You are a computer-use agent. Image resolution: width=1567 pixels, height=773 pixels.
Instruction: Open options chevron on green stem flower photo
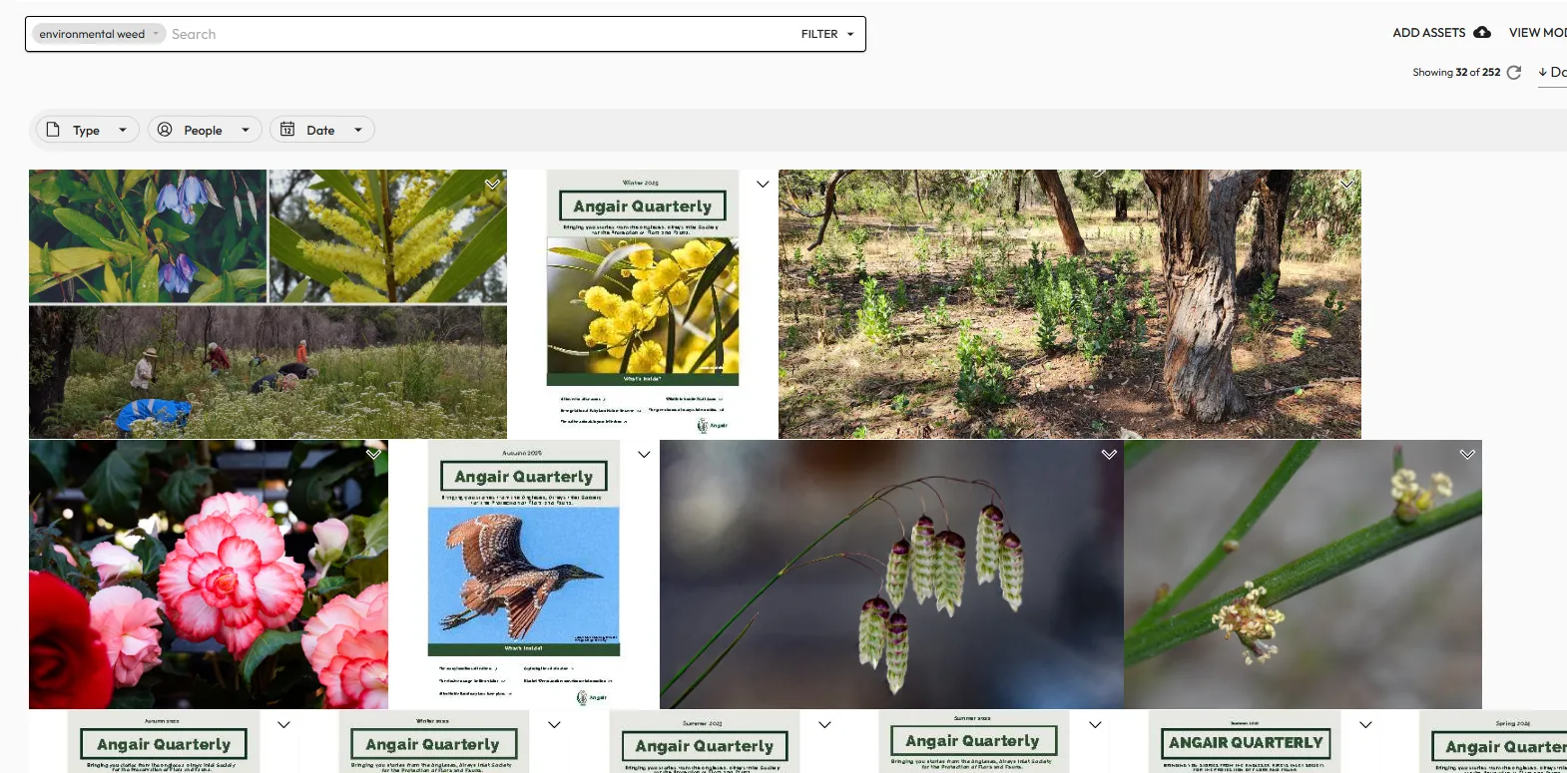(x=1467, y=455)
